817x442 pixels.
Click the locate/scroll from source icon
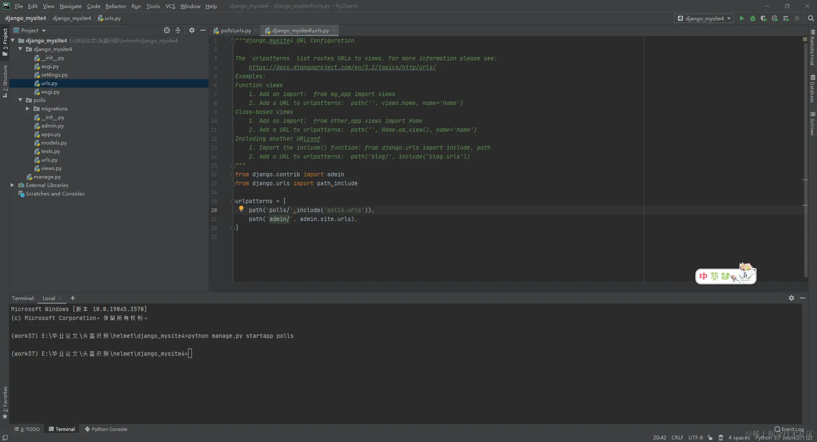click(x=167, y=30)
